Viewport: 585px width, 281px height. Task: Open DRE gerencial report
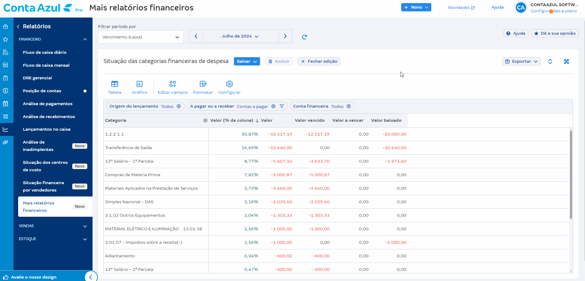[37, 78]
